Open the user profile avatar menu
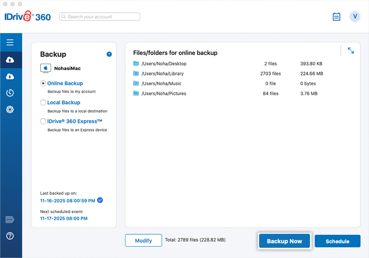Image resolution: width=369 pixels, height=258 pixels. [355, 16]
